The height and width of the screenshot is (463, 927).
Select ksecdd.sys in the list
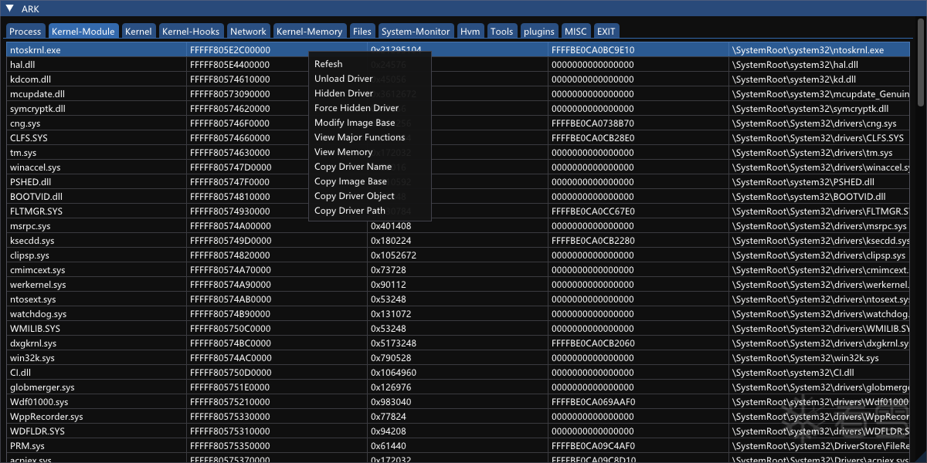457,240
